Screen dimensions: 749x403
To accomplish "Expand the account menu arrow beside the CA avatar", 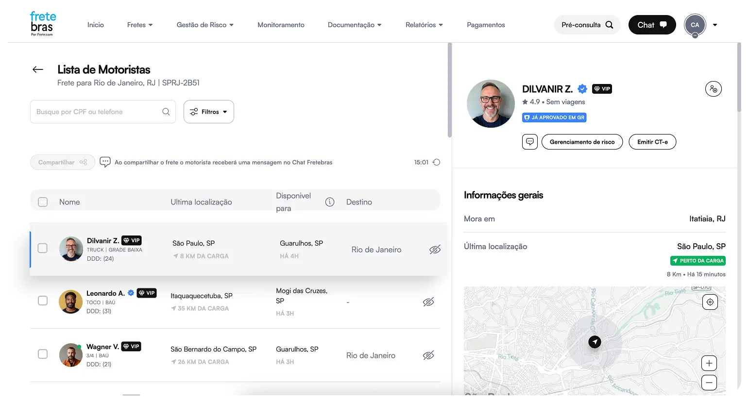I will pyautogui.click(x=715, y=25).
